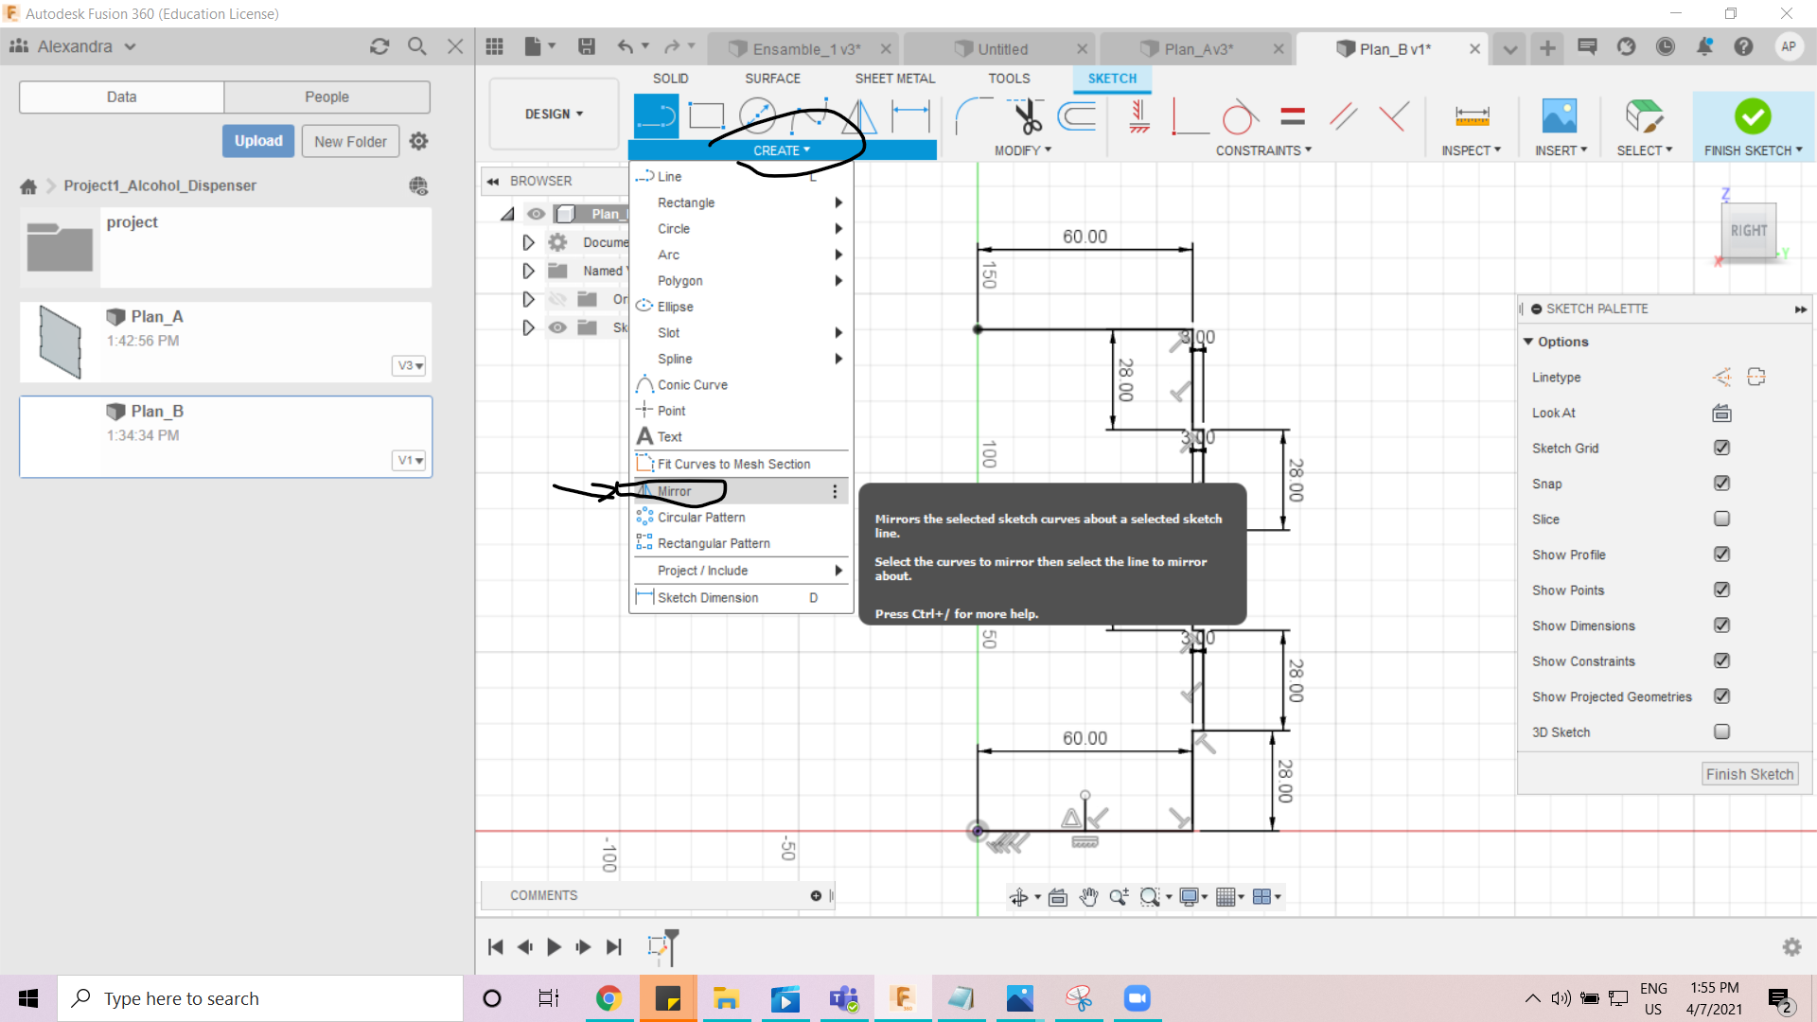The height and width of the screenshot is (1022, 1817).
Task: Click the Upload button
Action: click(258, 141)
